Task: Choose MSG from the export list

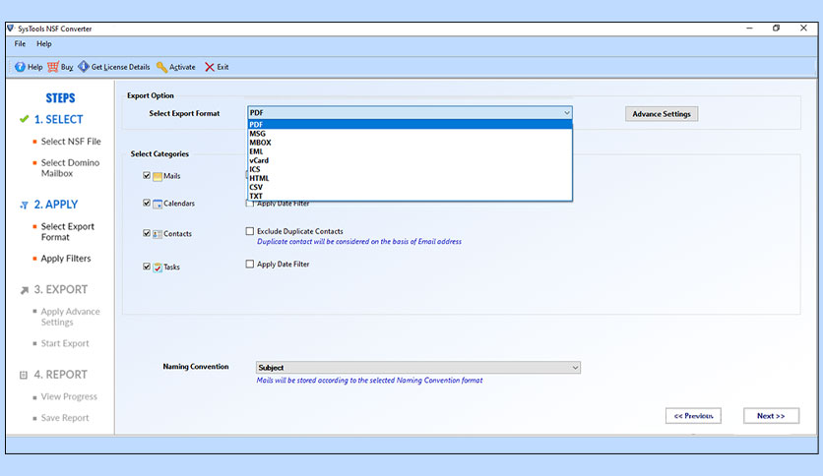Action: pos(410,134)
